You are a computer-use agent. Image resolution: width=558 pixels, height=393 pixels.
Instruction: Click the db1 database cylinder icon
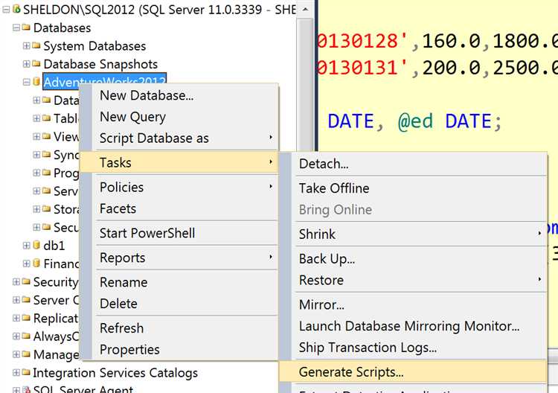(36, 245)
